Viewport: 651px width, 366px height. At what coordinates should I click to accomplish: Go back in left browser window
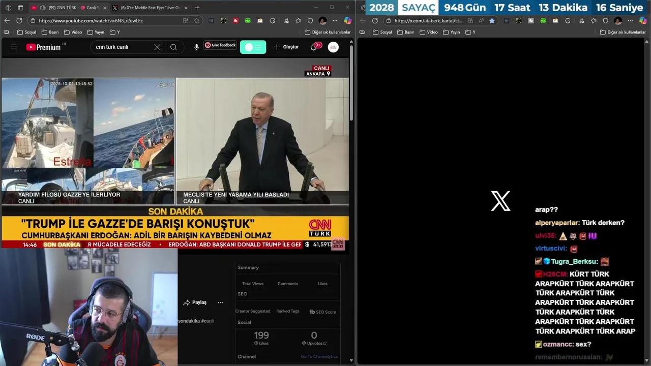[x=7, y=21]
